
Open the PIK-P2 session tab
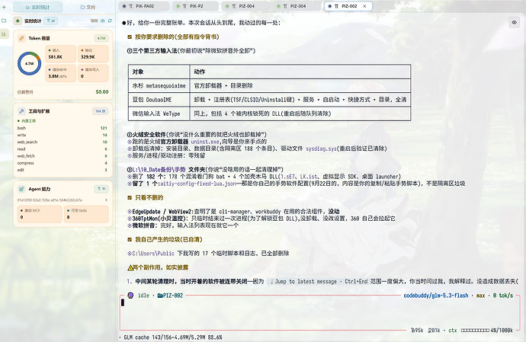196,6
